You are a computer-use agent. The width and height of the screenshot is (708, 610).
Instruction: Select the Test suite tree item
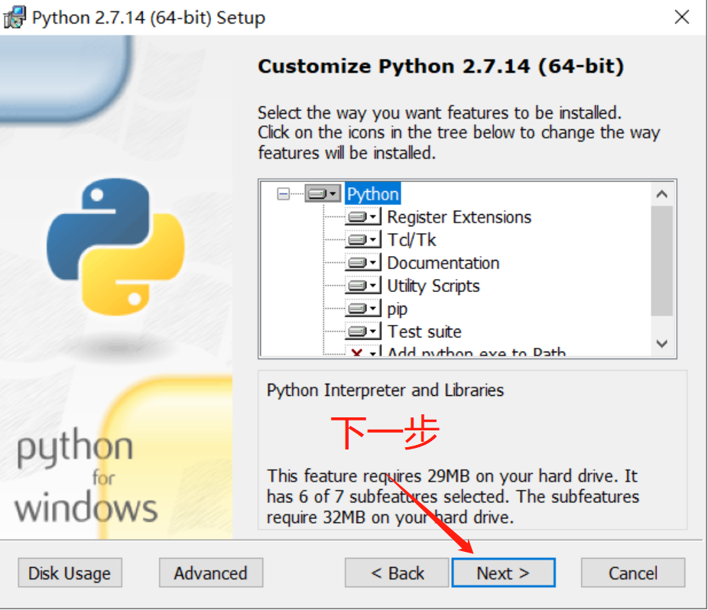tap(424, 332)
